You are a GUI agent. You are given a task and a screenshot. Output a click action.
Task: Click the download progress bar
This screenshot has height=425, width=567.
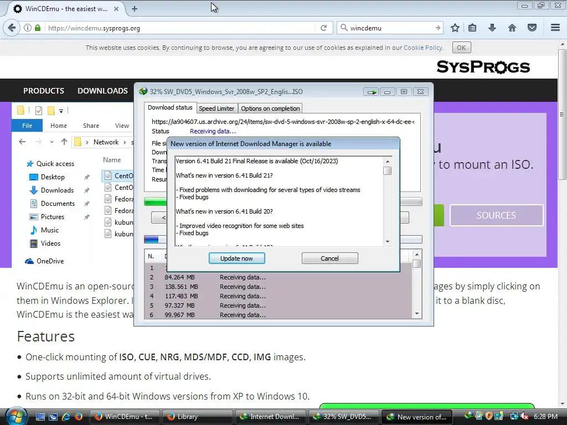tap(283, 201)
